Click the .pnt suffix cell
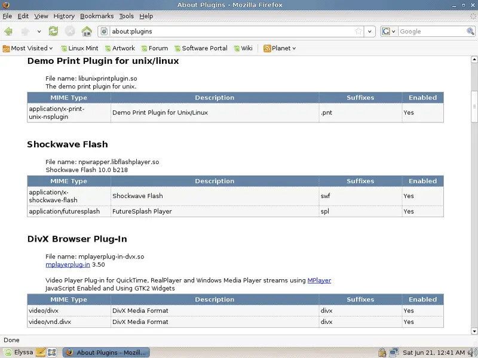Viewport: 478px width, 358px height. (360, 113)
